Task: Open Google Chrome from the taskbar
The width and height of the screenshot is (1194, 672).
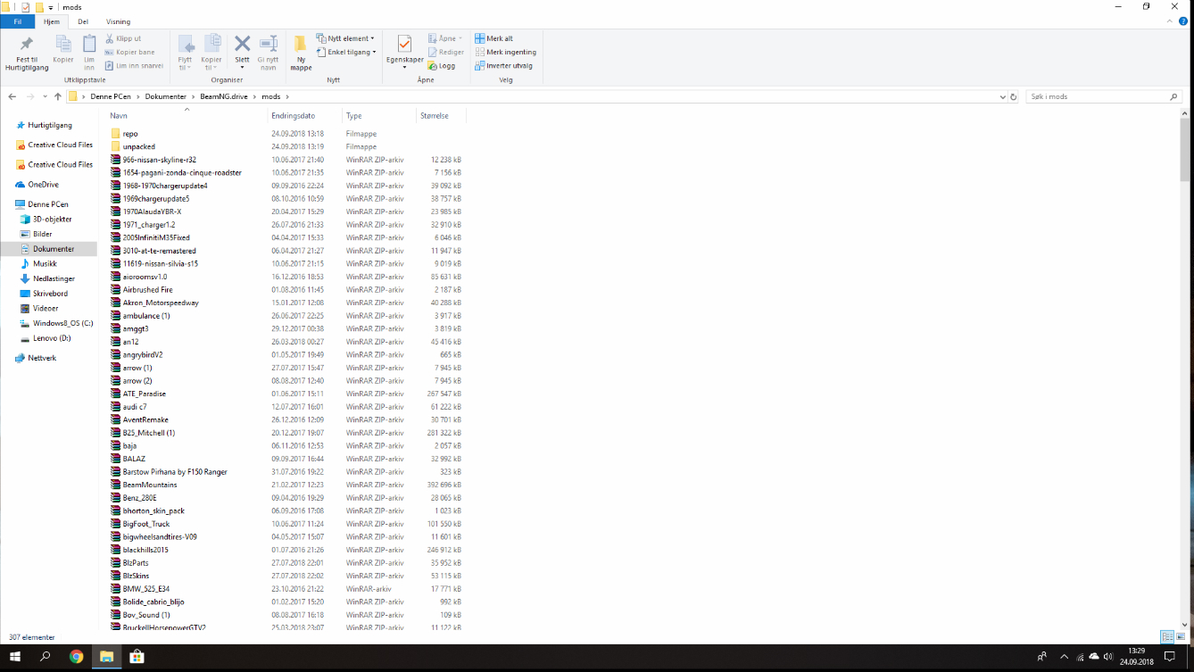Action: (77, 657)
